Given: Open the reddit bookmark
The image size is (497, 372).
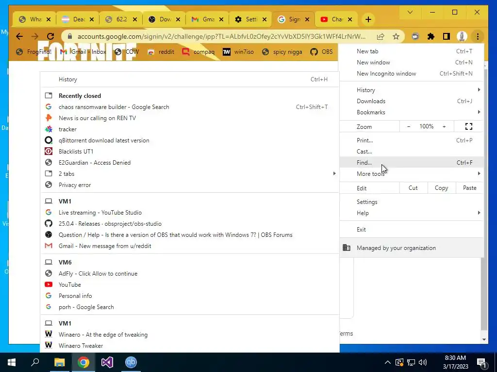Looking at the screenshot, I should point(161,52).
